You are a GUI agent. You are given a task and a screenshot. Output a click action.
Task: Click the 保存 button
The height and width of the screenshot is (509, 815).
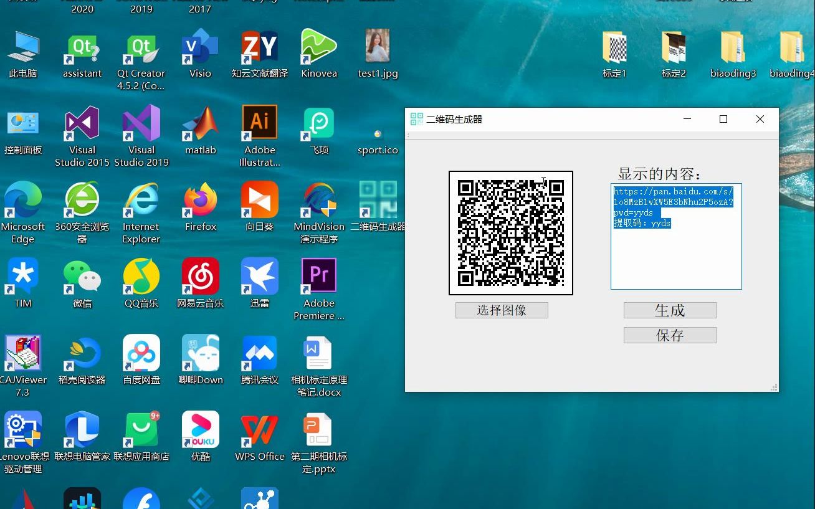[670, 335]
